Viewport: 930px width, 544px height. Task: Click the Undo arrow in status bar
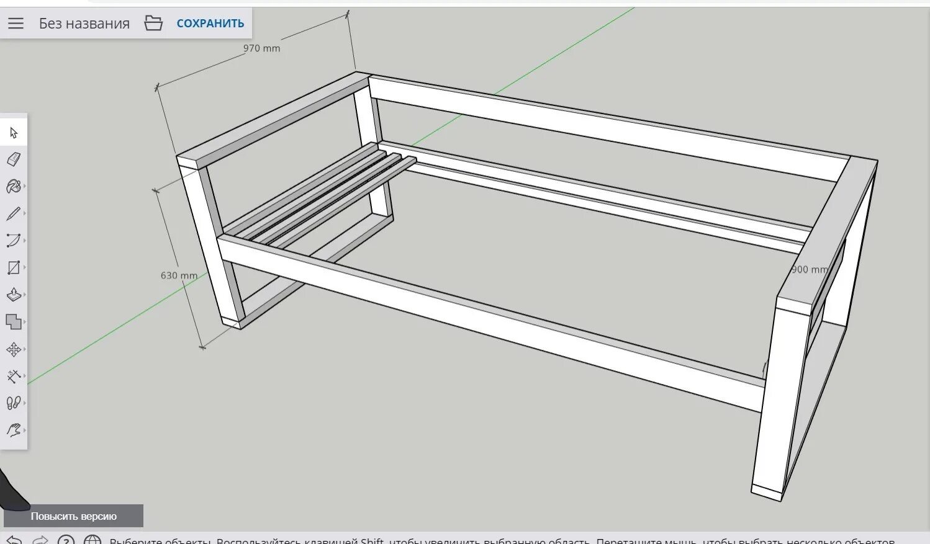tap(14, 540)
